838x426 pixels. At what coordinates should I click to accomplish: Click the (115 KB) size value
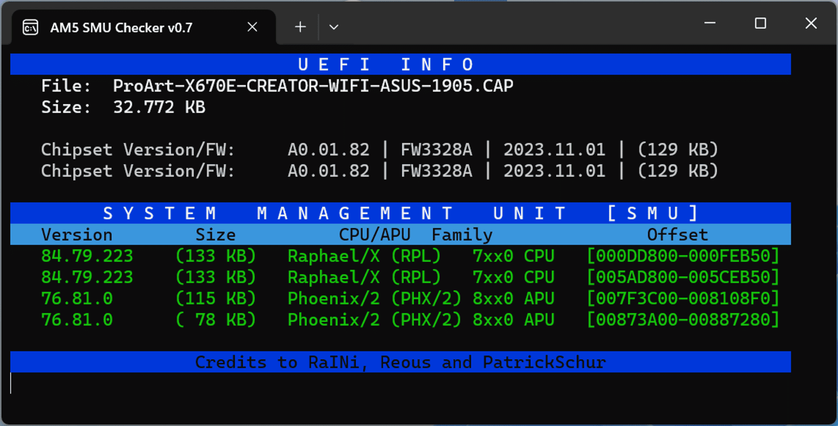tap(216, 299)
